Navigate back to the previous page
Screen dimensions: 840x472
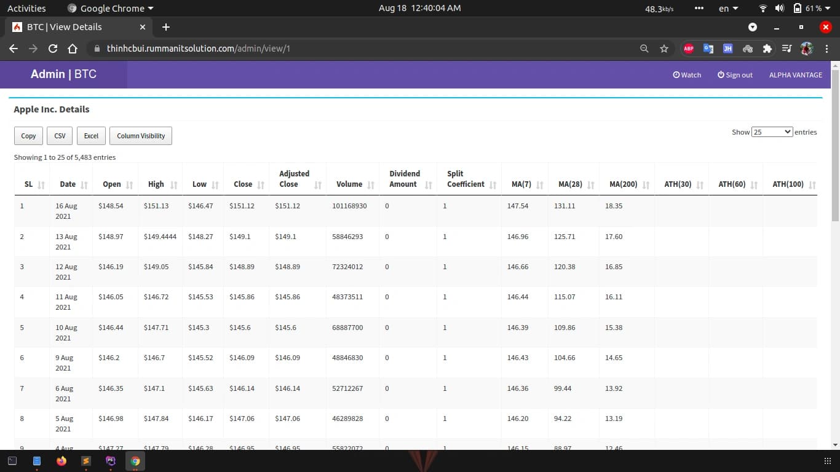(14, 49)
